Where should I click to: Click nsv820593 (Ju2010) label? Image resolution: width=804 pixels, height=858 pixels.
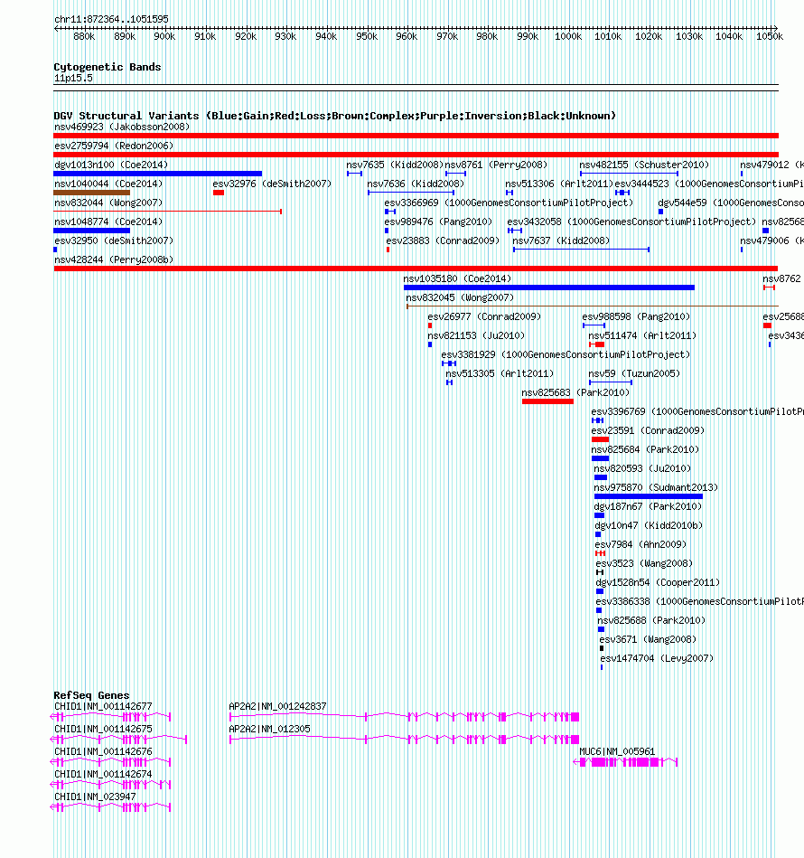642,468
